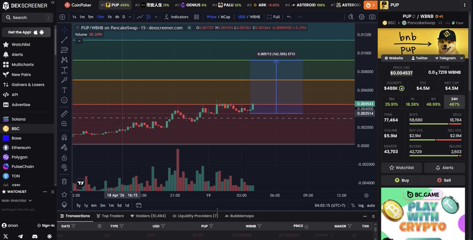Open the Alerts button for PUP
The height and width of the screenshot is (240, 473).
(x=444, y=168)
